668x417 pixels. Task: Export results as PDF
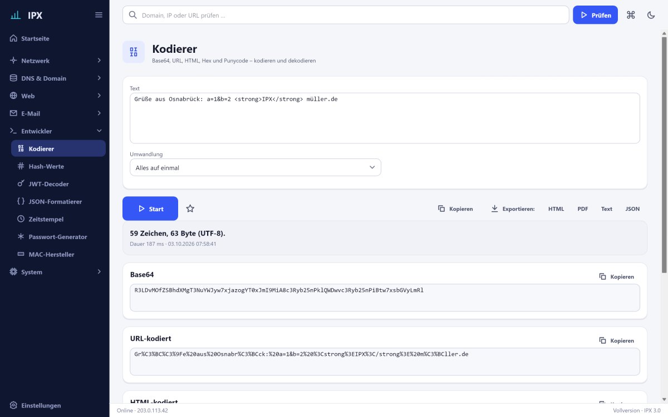(x=583, y=209)
